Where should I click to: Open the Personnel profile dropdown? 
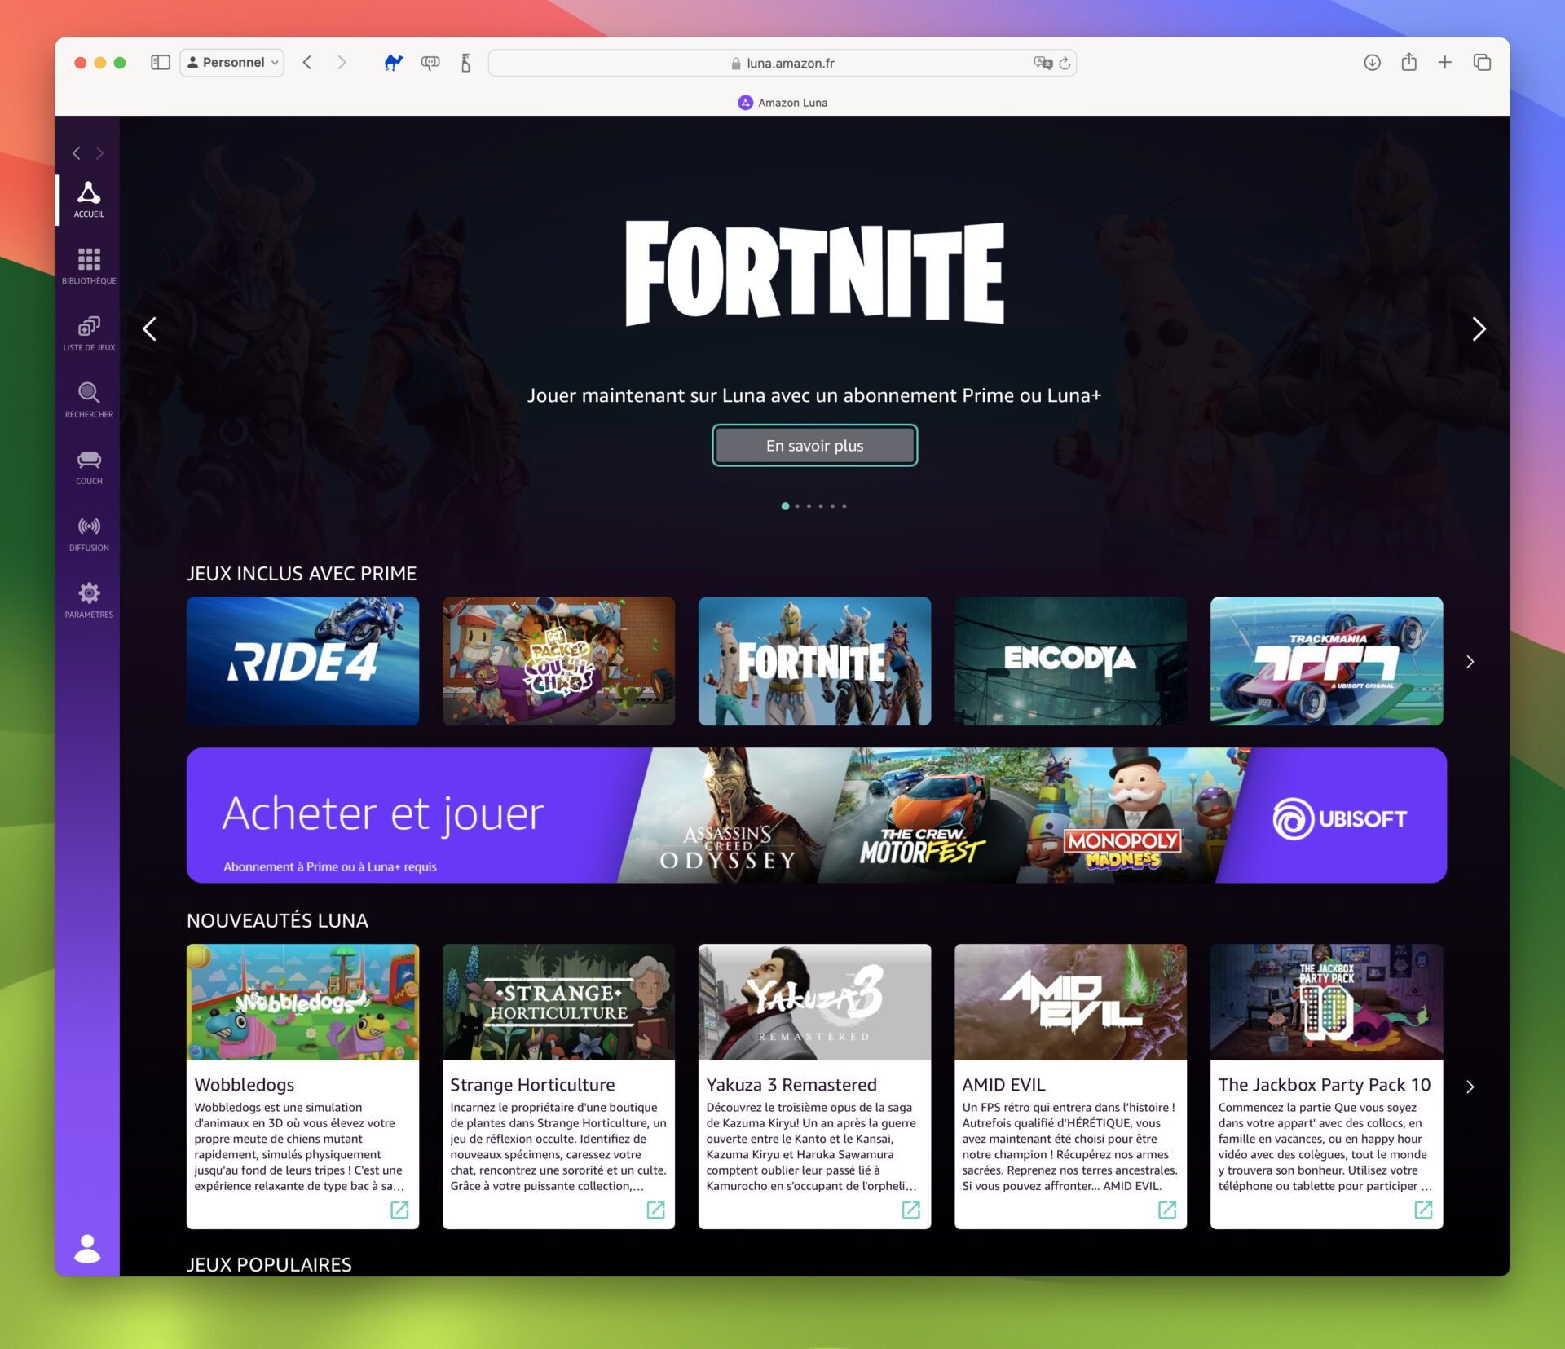[232, 63]
